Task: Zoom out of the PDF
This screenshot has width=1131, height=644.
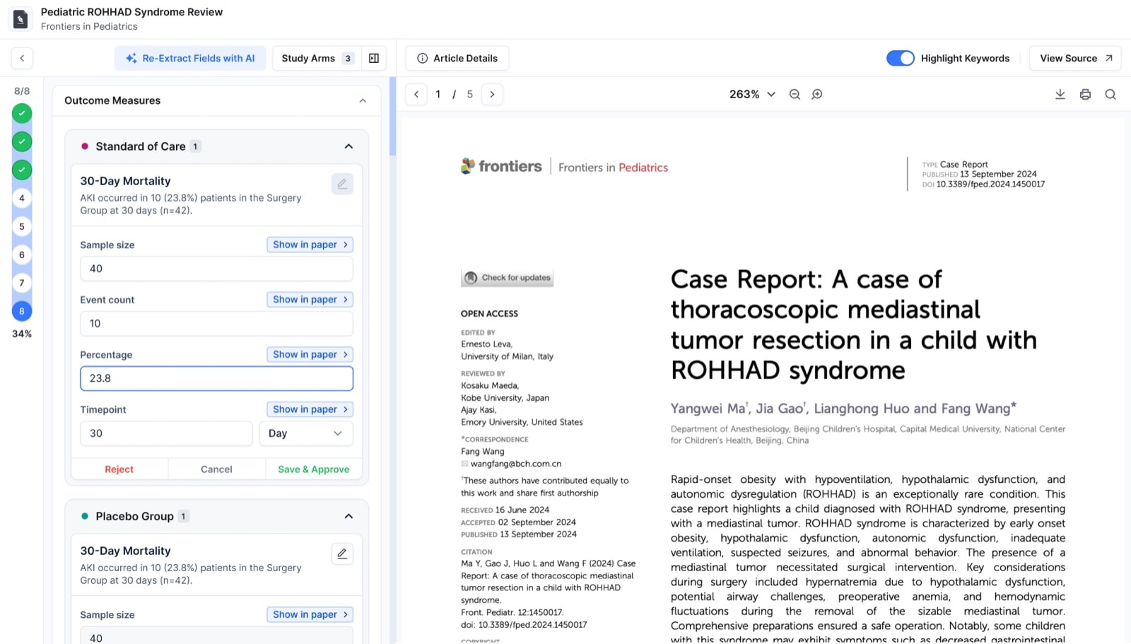Action: [795, 94]
